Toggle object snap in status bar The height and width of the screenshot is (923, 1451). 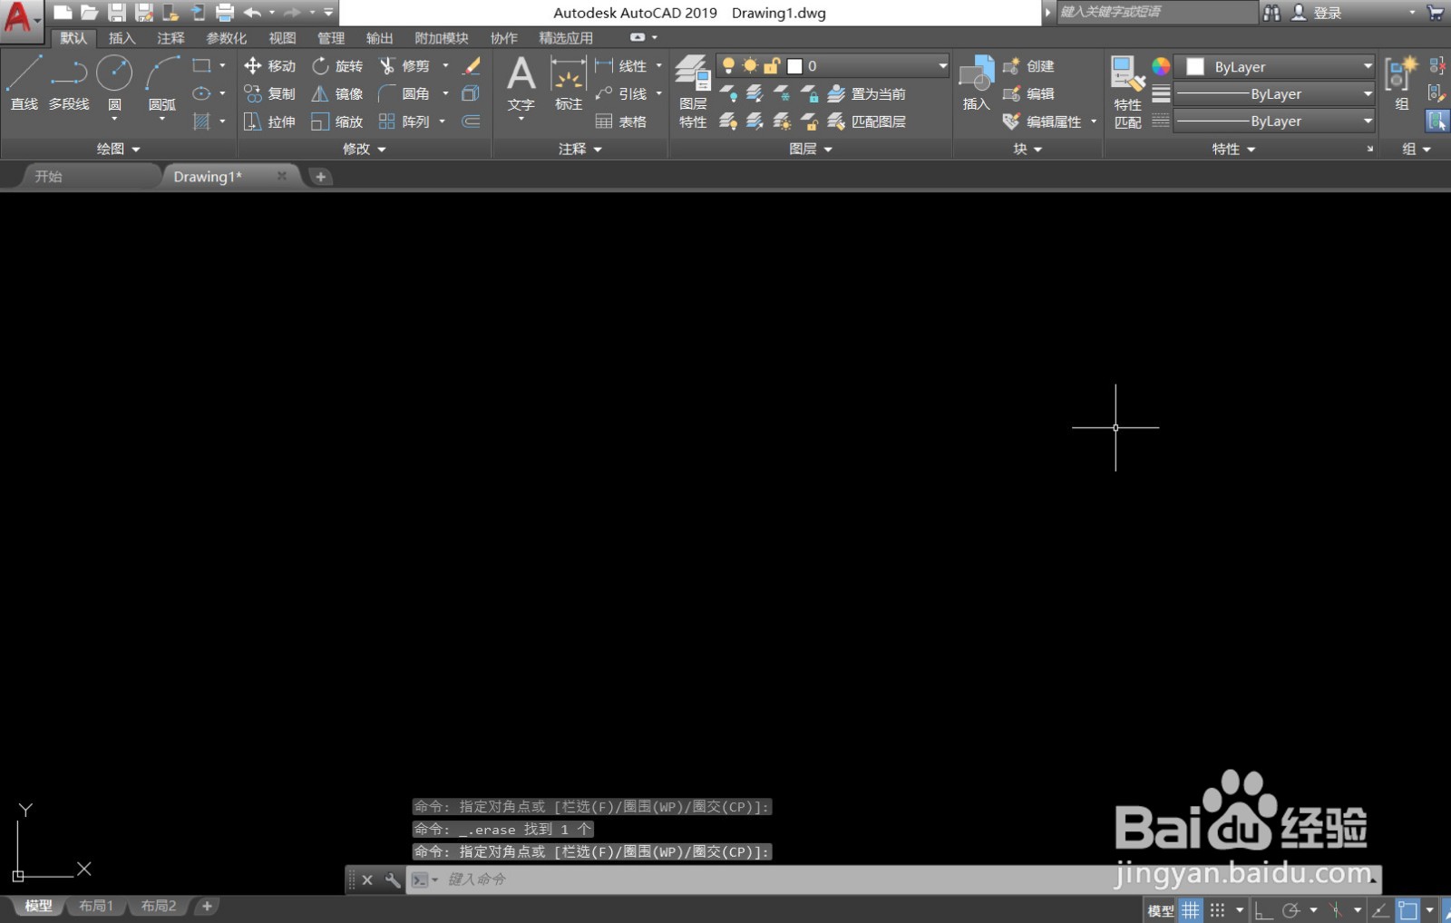point(1407,909)
